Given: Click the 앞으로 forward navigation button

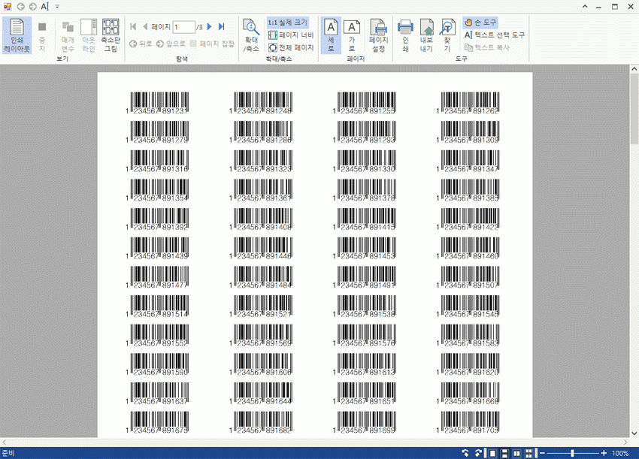Looking at the screenshot, I should 171,44.
